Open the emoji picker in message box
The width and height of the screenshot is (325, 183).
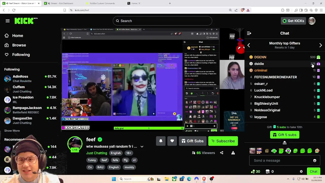coord(315,160)
